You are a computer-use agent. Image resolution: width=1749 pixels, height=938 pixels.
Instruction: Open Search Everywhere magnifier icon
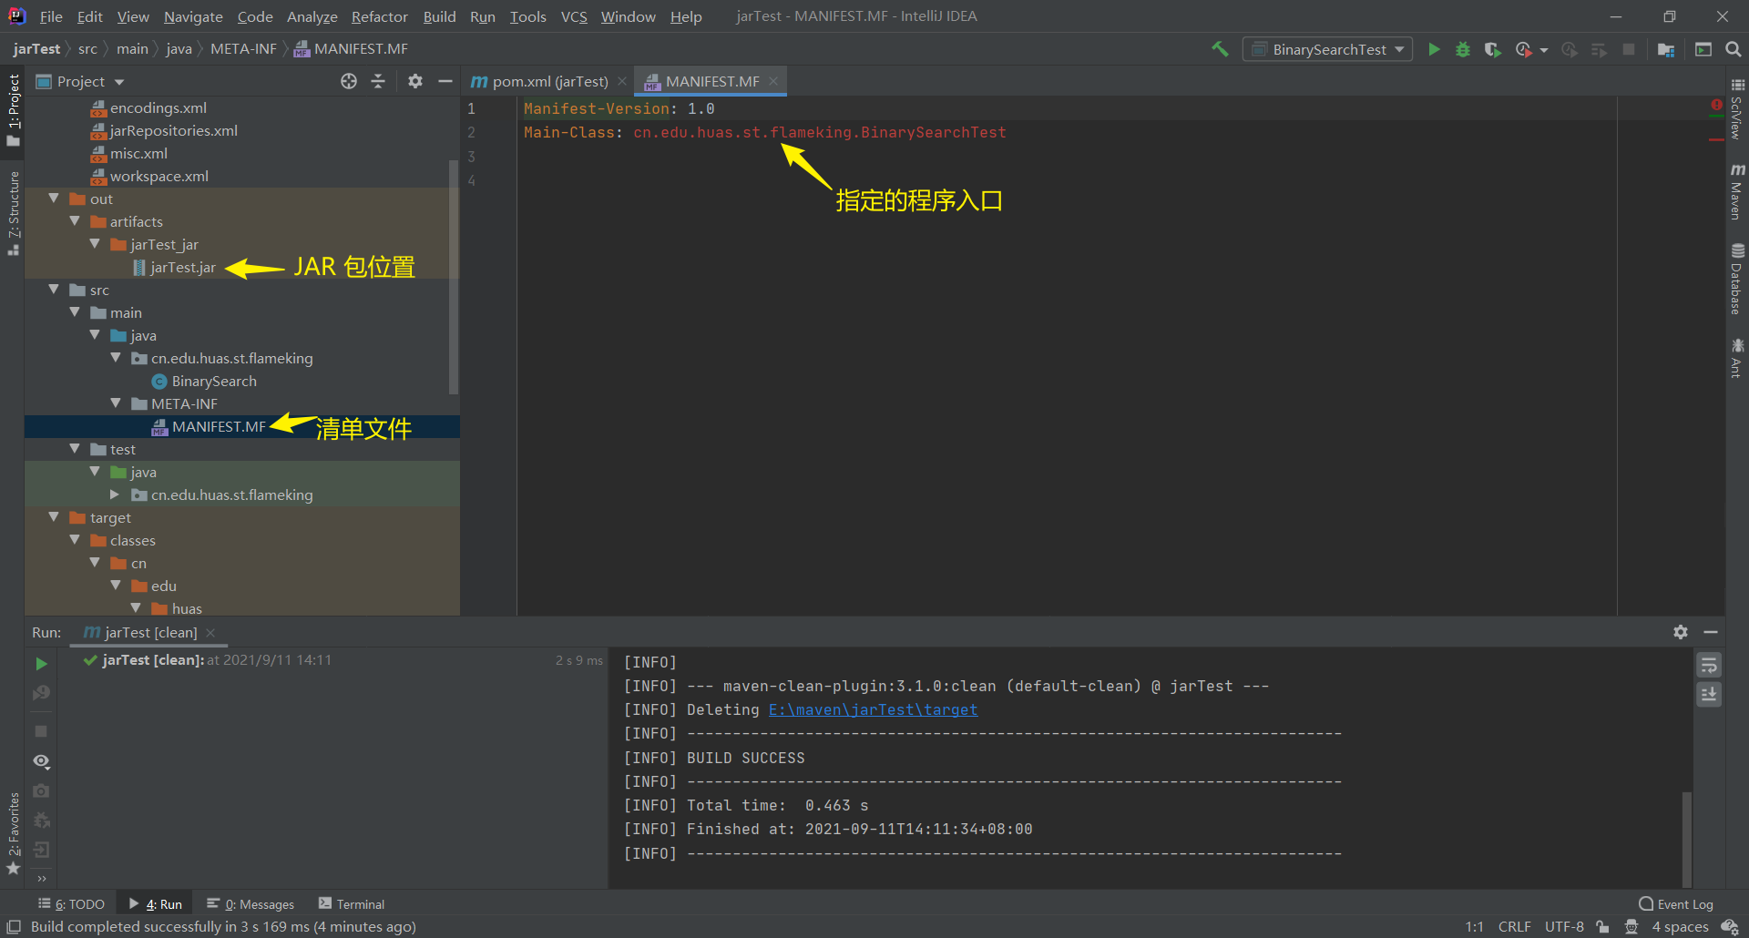tap(1733, 49)
